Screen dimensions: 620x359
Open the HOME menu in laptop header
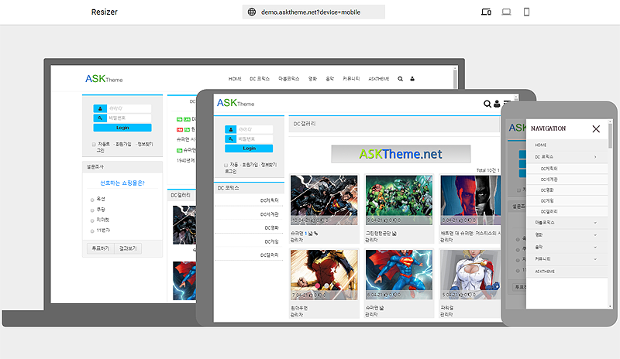236,79
